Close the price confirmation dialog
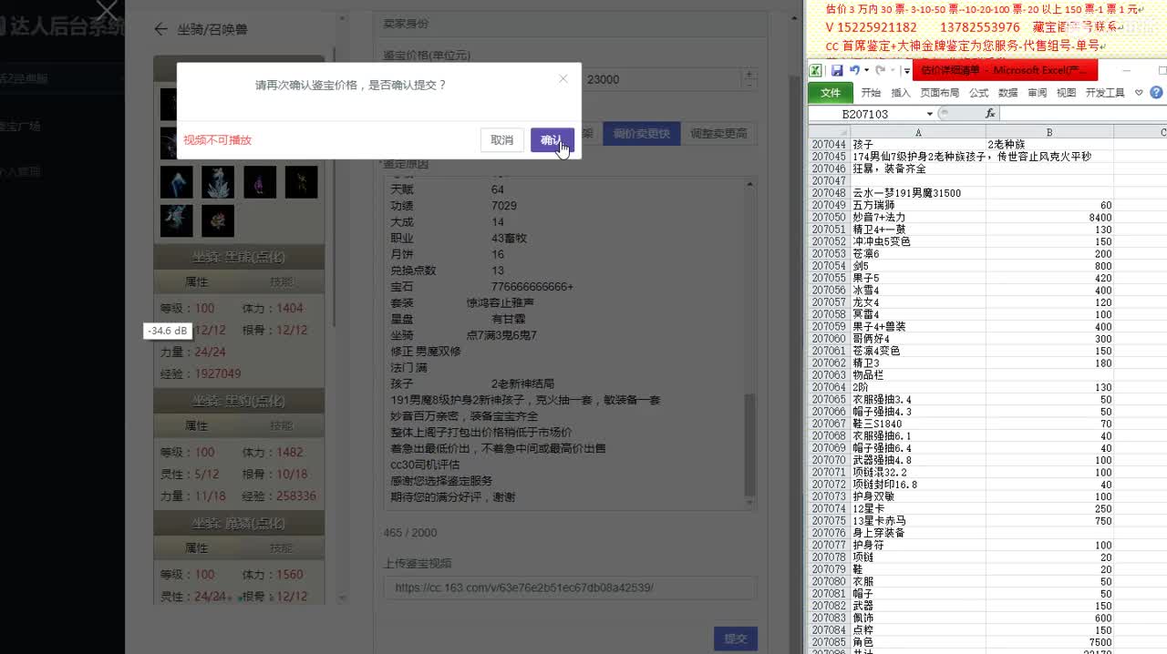This screenshot has height=654, width=1167. pyautogui.click(x=563, y=79)
